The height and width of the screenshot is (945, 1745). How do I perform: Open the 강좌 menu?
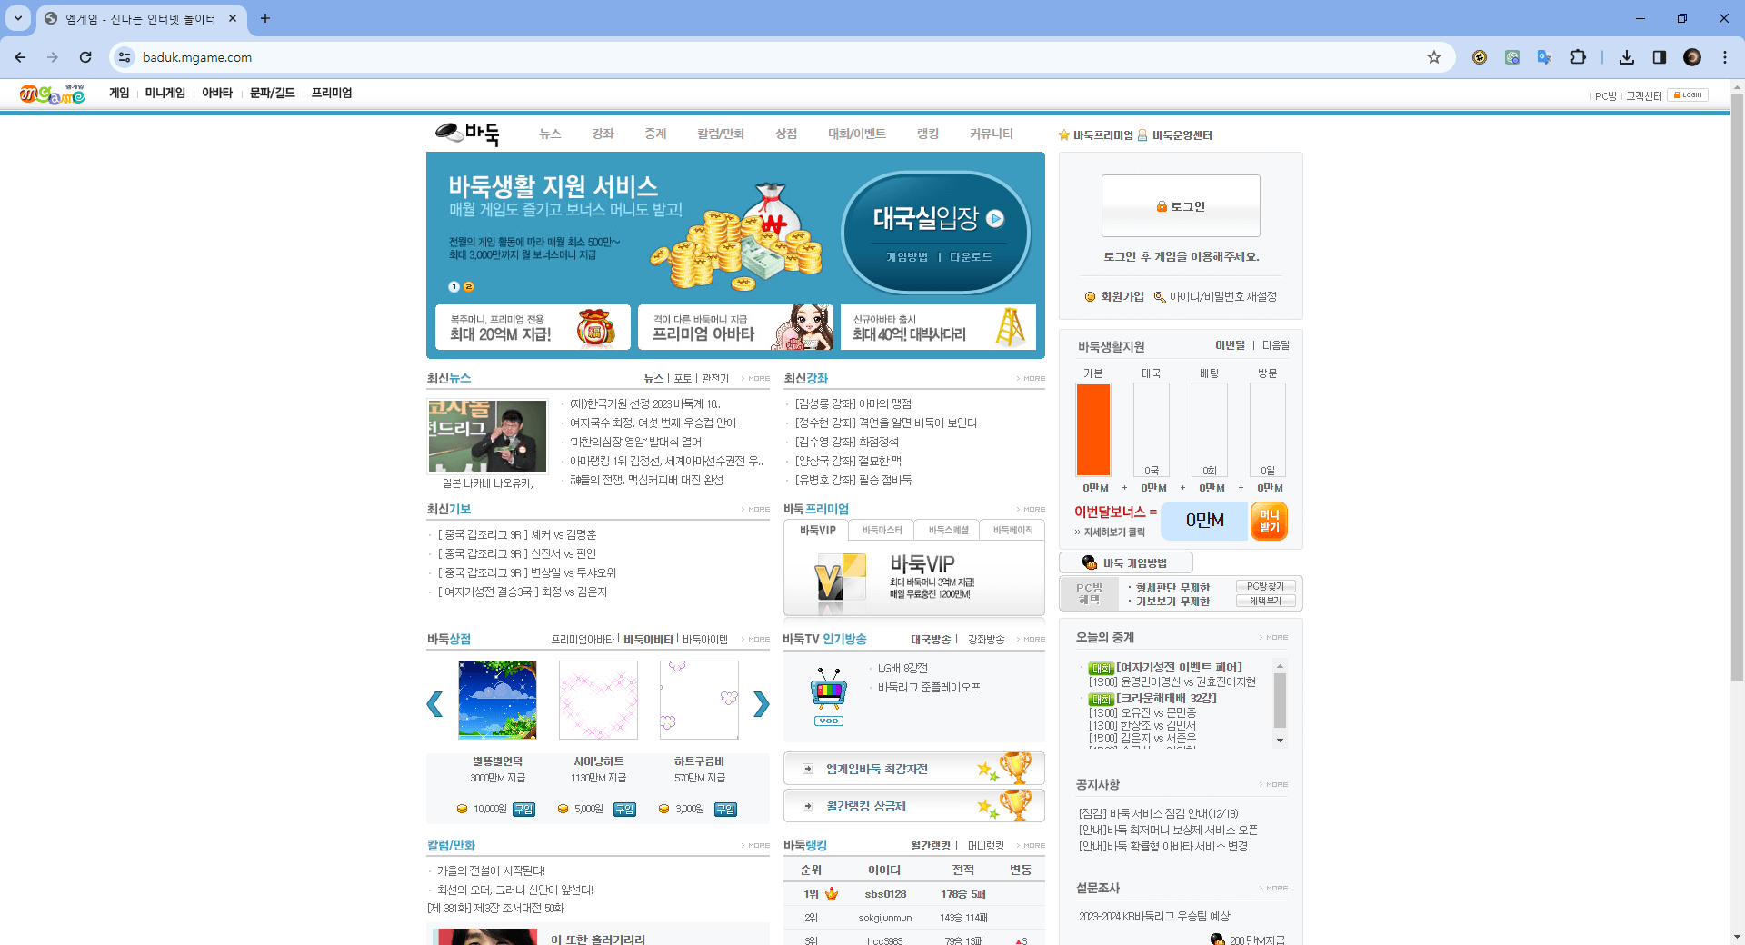pos(603,134)
